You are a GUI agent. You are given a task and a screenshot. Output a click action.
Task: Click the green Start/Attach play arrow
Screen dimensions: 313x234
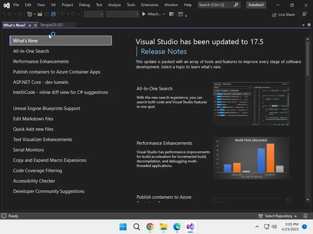coord(144,14)
